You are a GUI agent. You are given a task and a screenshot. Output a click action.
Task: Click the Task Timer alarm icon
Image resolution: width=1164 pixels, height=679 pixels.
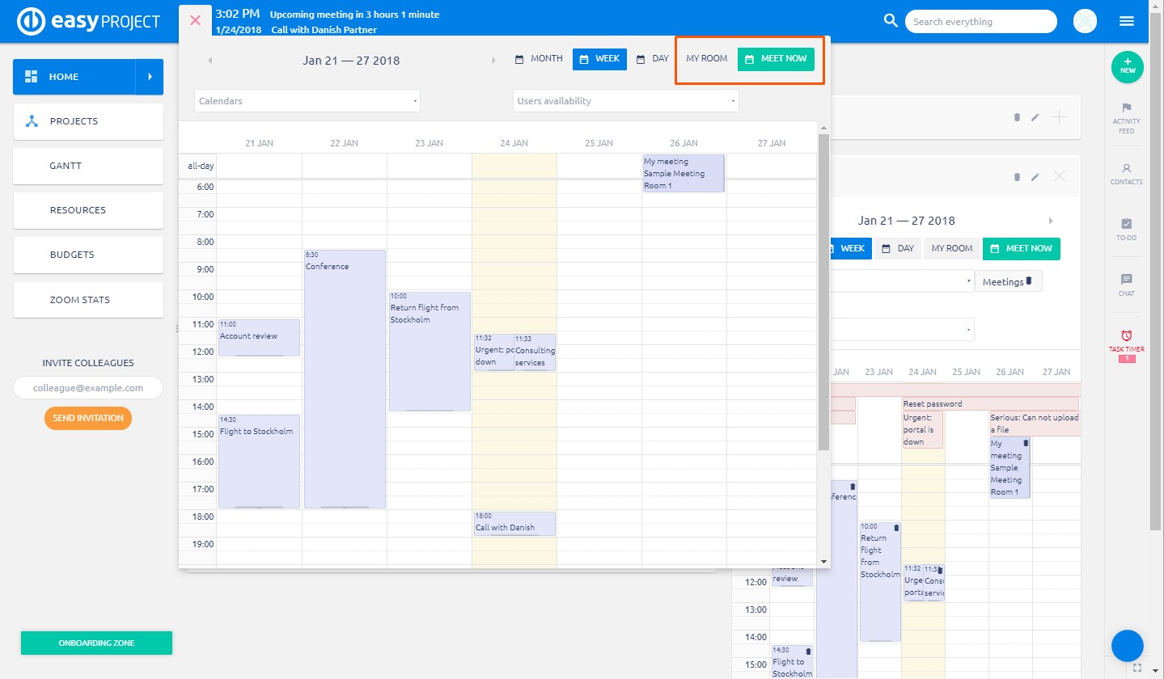1126,335
